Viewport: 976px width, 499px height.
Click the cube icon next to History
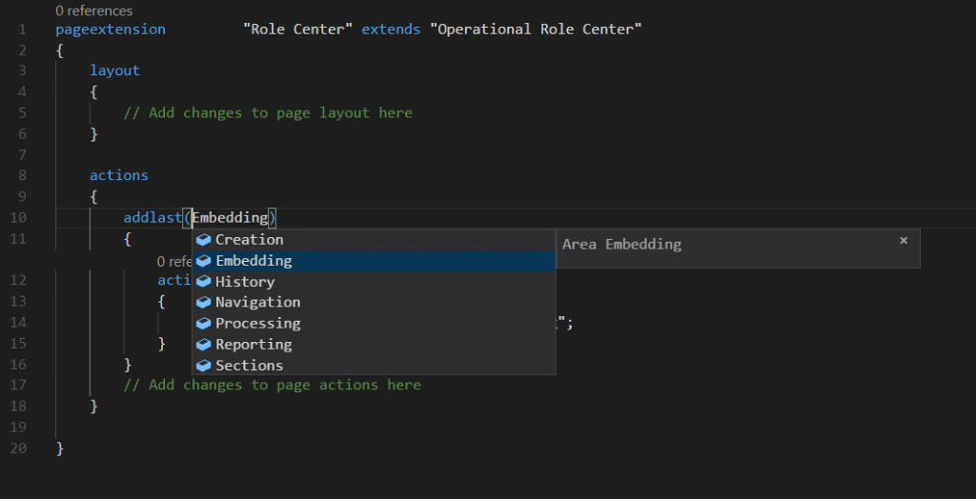pos(203,282)
